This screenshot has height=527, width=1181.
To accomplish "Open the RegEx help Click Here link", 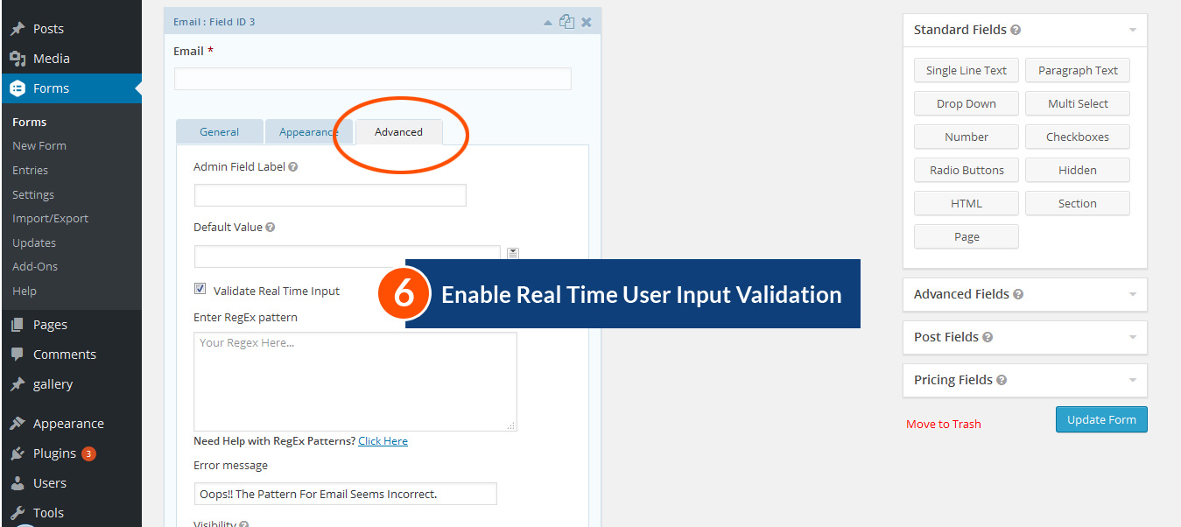I will coord(383,441).
